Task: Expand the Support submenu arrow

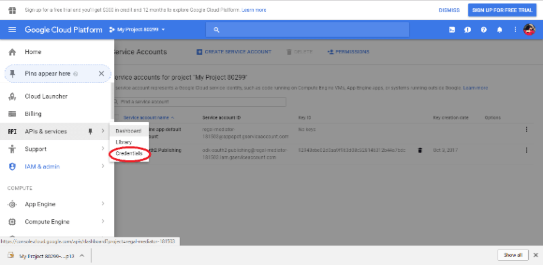Action: [103, 149]
